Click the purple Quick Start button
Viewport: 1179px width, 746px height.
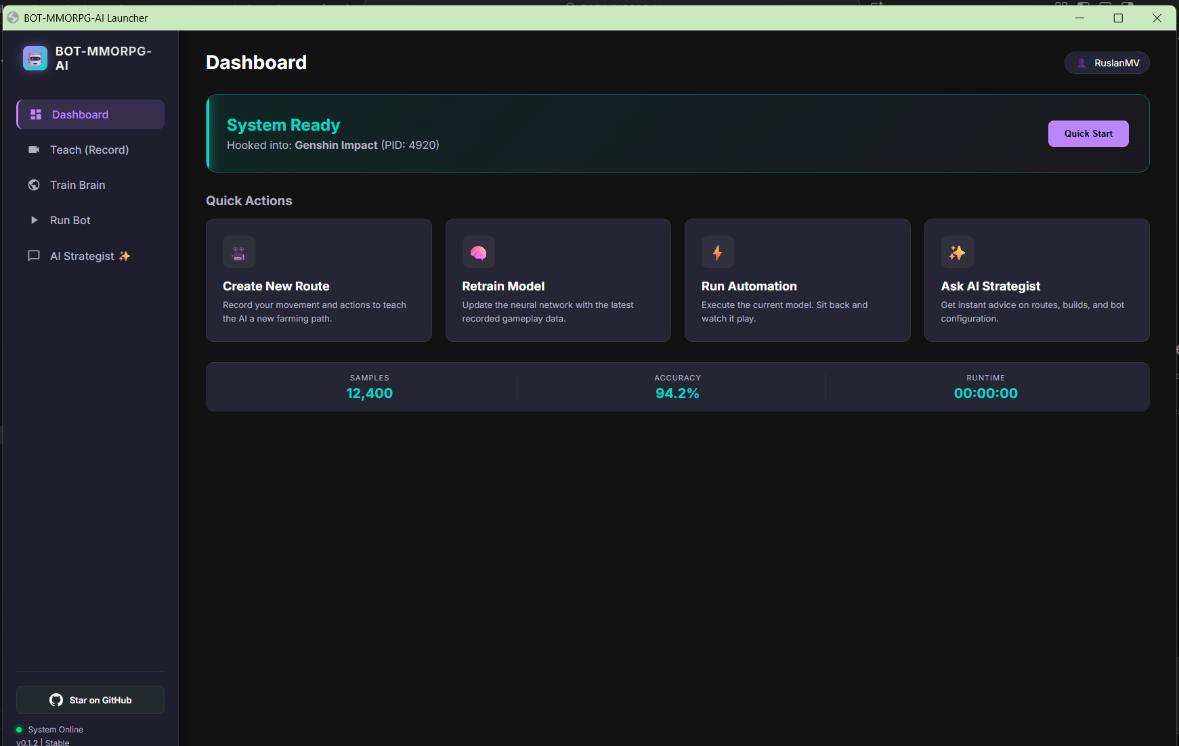1088,133
